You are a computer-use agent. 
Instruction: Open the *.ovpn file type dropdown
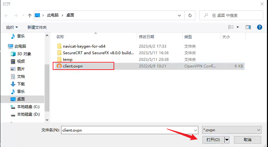[x=232, y=130]
